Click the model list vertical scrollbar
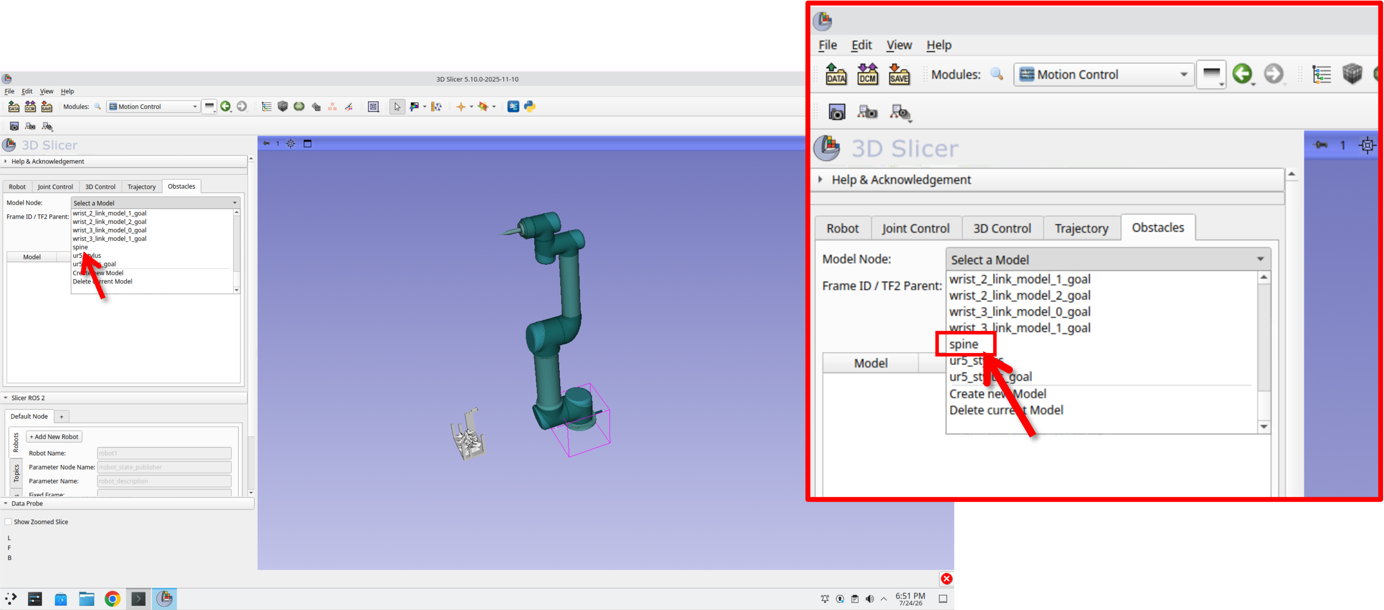The image size is (1384, 610). coord(237,251)
